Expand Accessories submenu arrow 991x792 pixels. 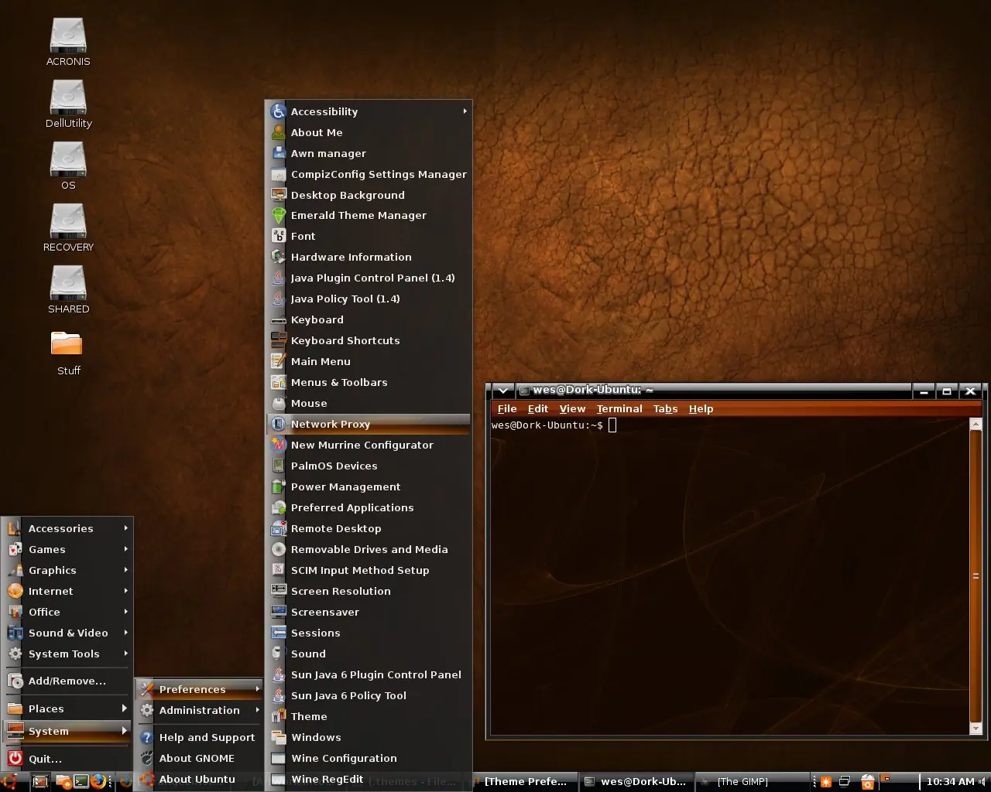tap(125, 528)
